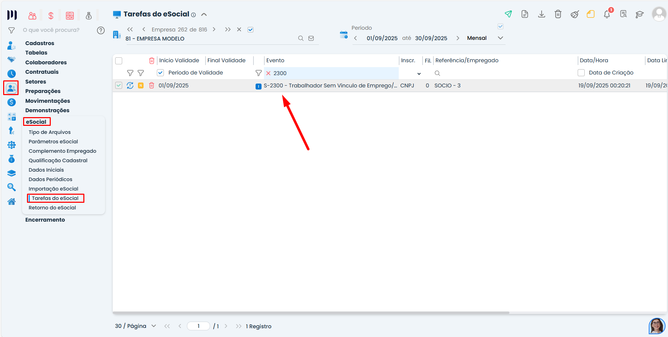Open the blue dollar coin sidebar icon

click(x=12, y=102)
